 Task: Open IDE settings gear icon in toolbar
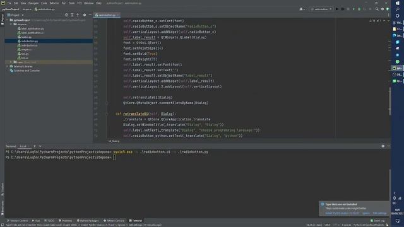click(x=383, y=9)
